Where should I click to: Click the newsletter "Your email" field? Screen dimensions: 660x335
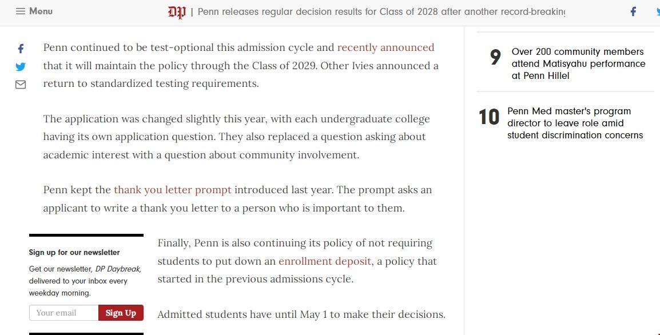pos(63,313)
